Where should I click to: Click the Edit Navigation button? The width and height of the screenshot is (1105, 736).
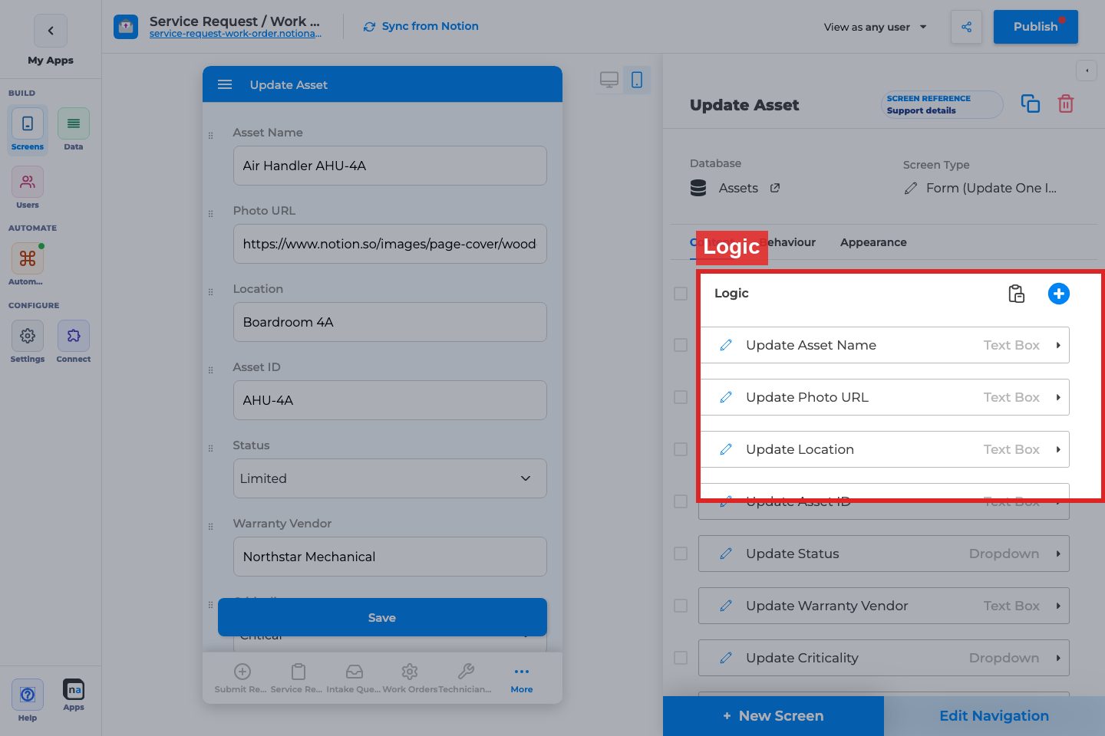tap(995, 716)
